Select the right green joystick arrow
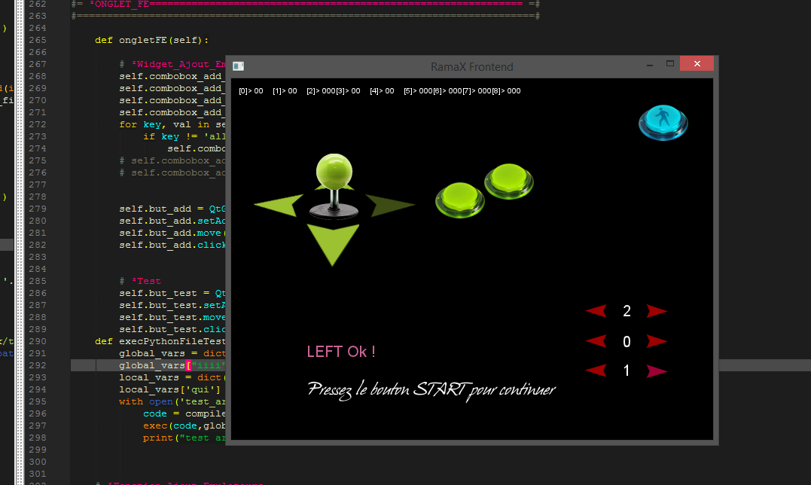The height and width of the screenshot is (485, 811). pyautogui.click(x=392, y=204)
